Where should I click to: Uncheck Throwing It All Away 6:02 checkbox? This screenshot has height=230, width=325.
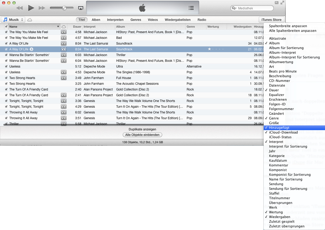pos(6,112)
